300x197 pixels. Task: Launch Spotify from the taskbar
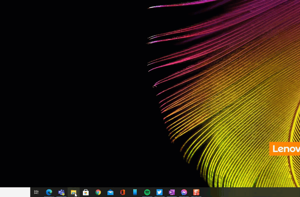[x=147, y=192]
